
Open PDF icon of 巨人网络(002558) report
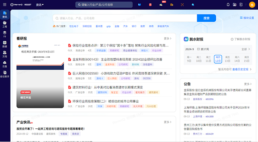pos(69,73)
